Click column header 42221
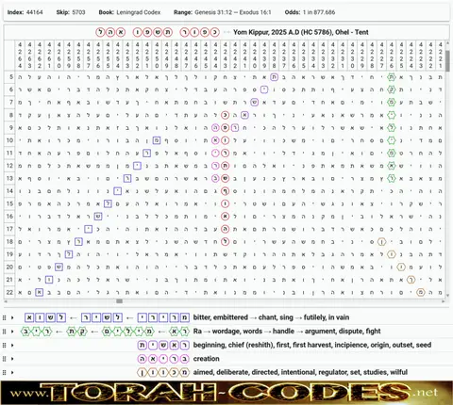 tap(440, 56)
